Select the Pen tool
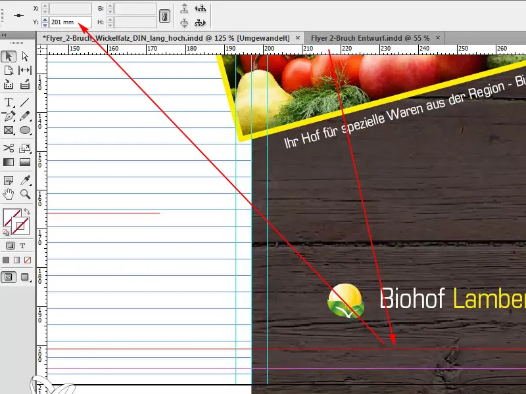The image size is (526, 394). [9, 116]
